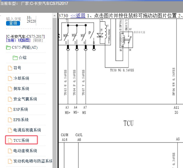Screen dimensions: 183x168
Task: Click the [当前：线路图] link
Action: 18,40
